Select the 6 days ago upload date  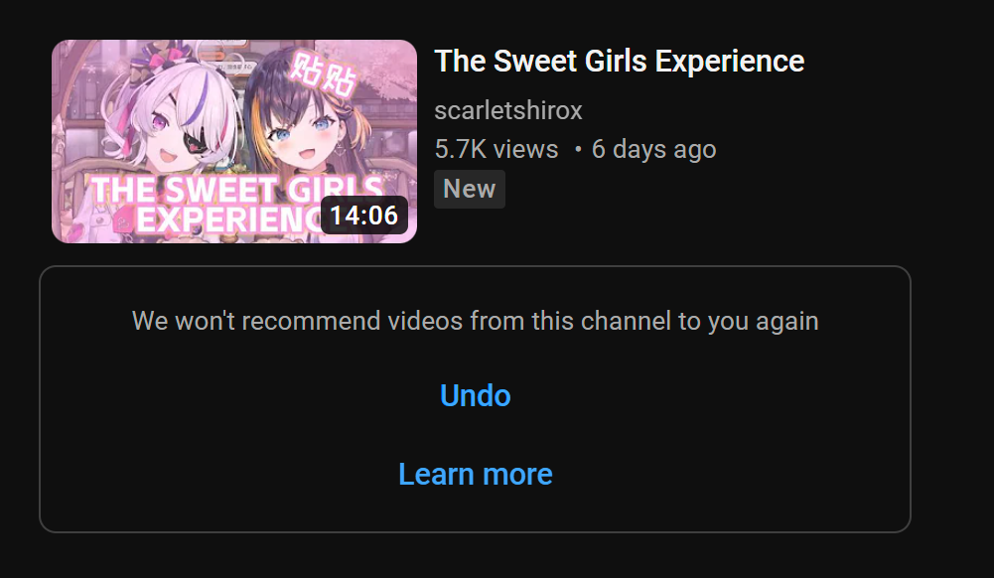click(653, 150)
